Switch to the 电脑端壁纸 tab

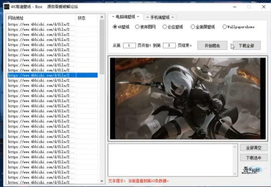click(126, 17)
